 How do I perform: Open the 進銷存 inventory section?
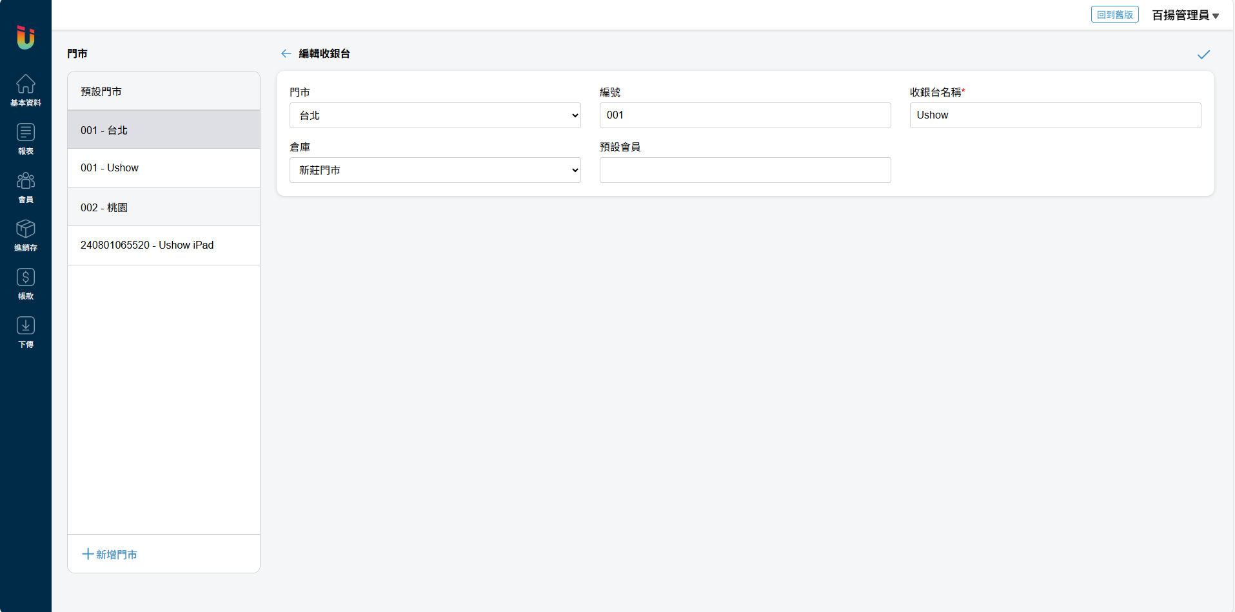pyautogui.click(x=26, y=235)
